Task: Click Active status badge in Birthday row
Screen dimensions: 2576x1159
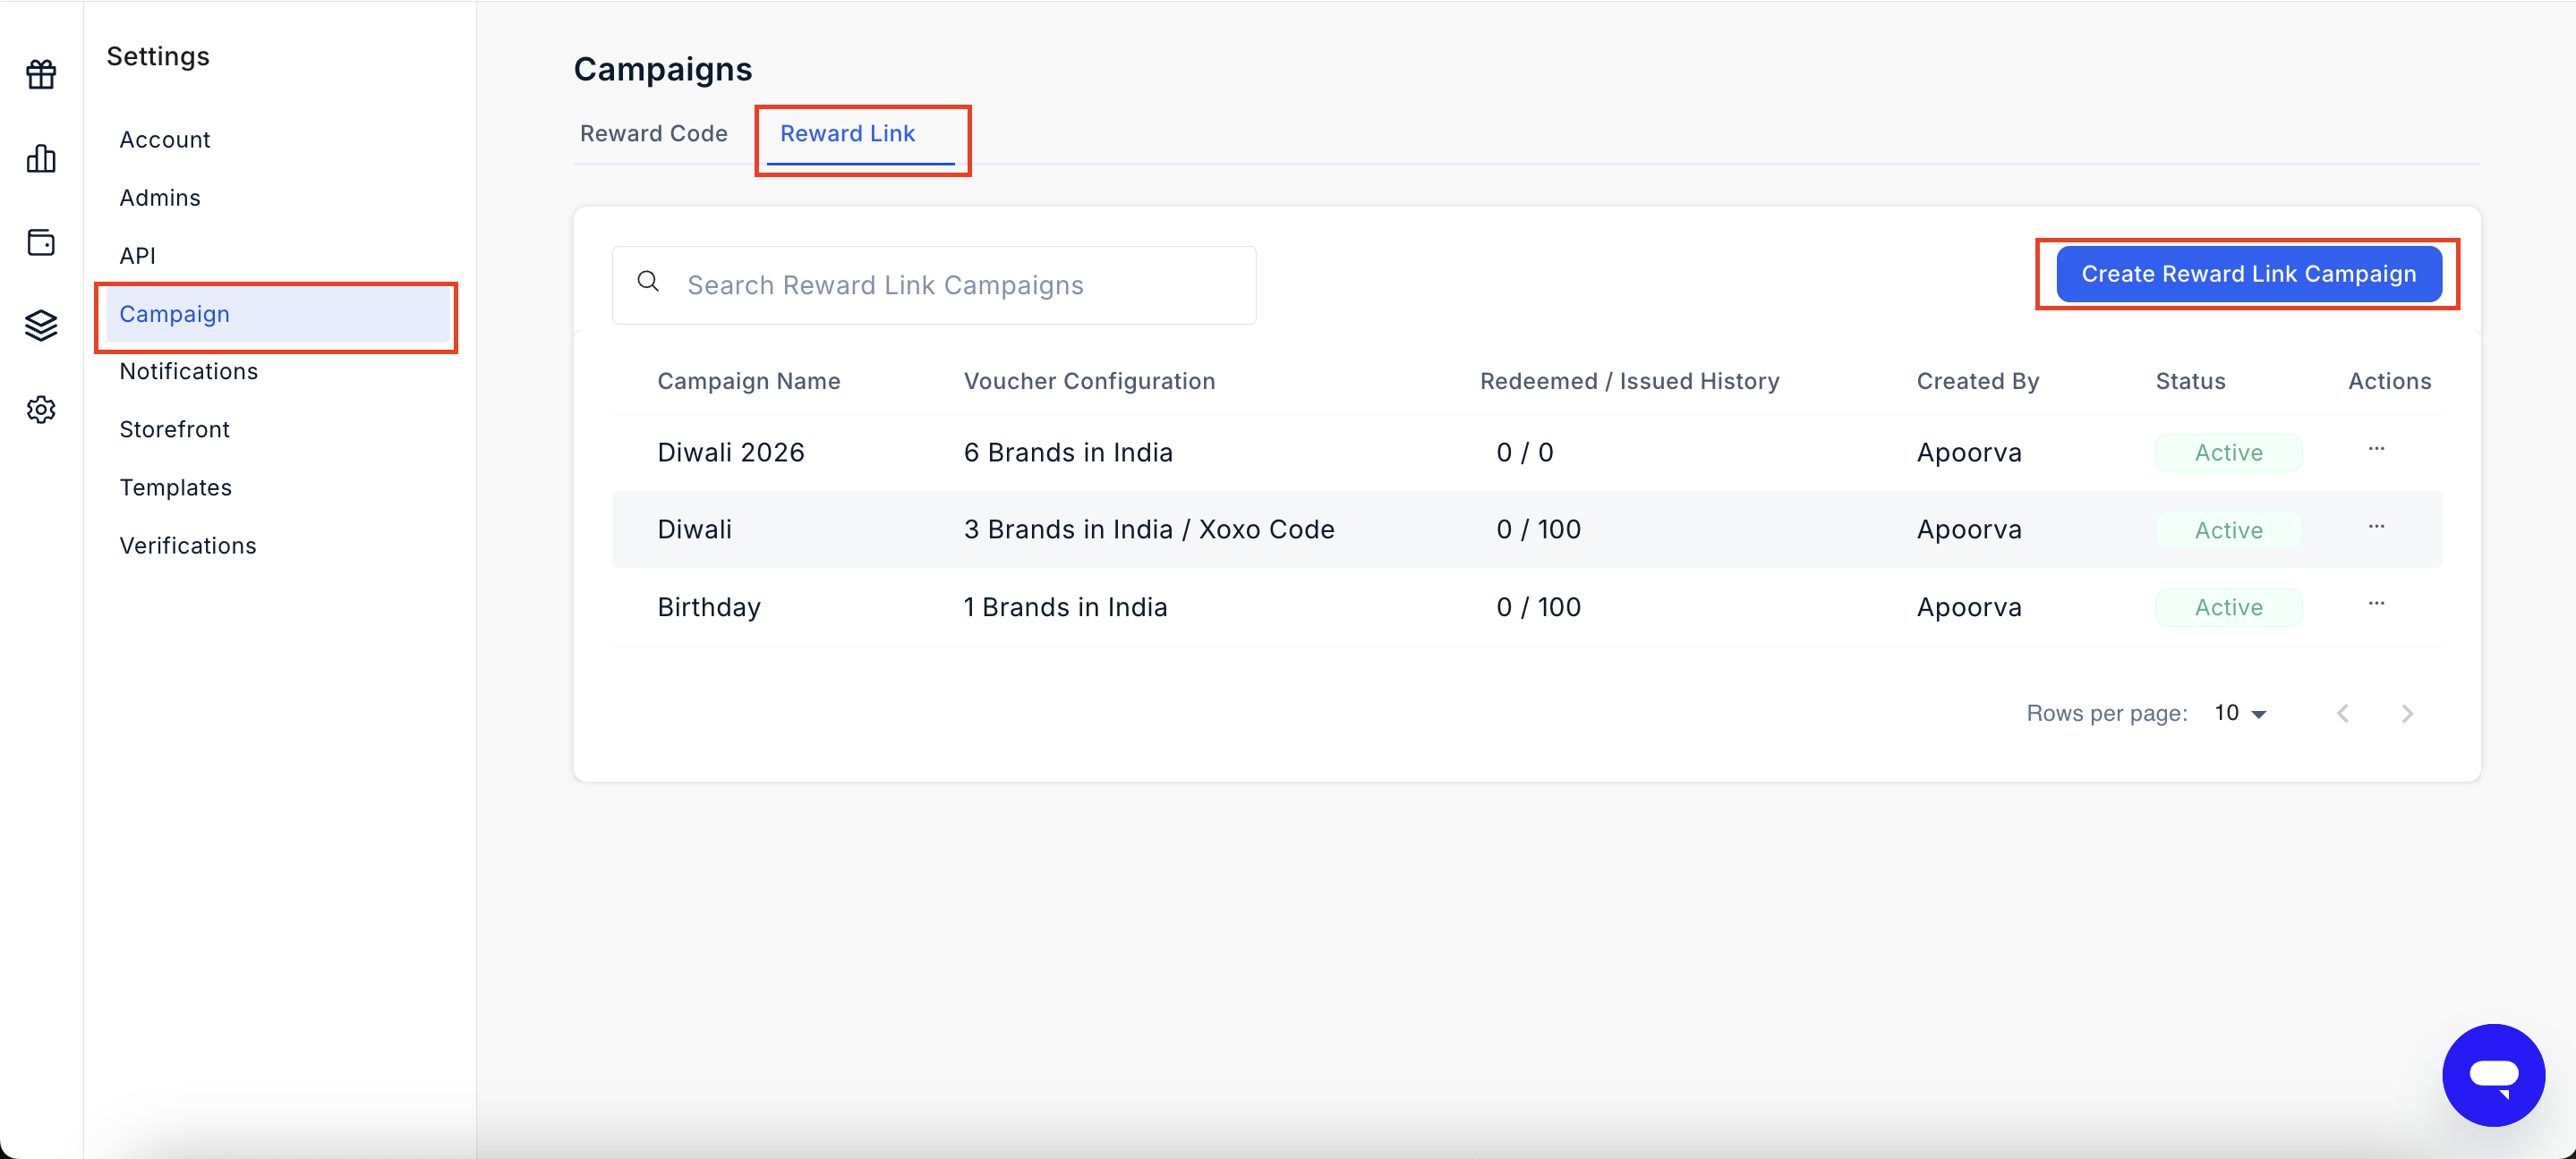Action: coord(2228,607)
